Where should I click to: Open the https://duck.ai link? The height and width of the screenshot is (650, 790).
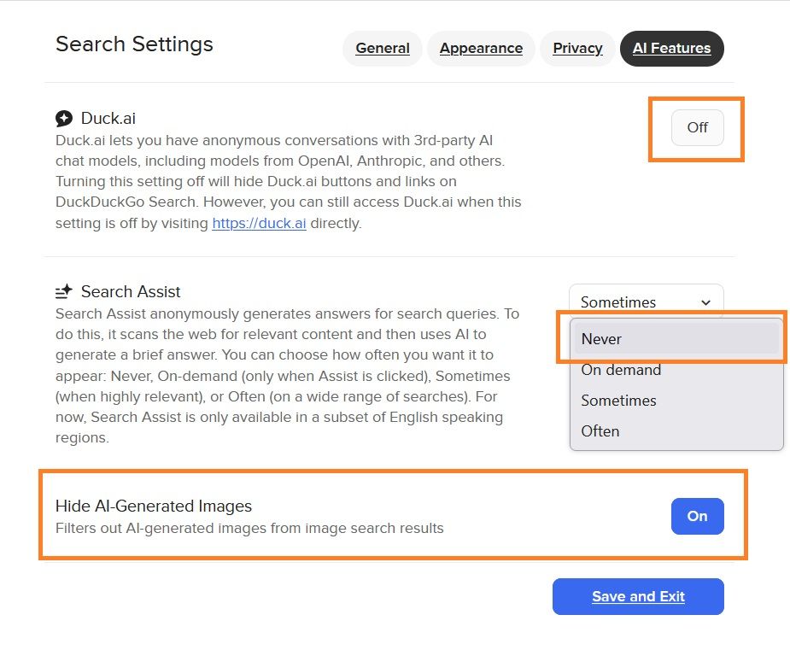(259, 223)
